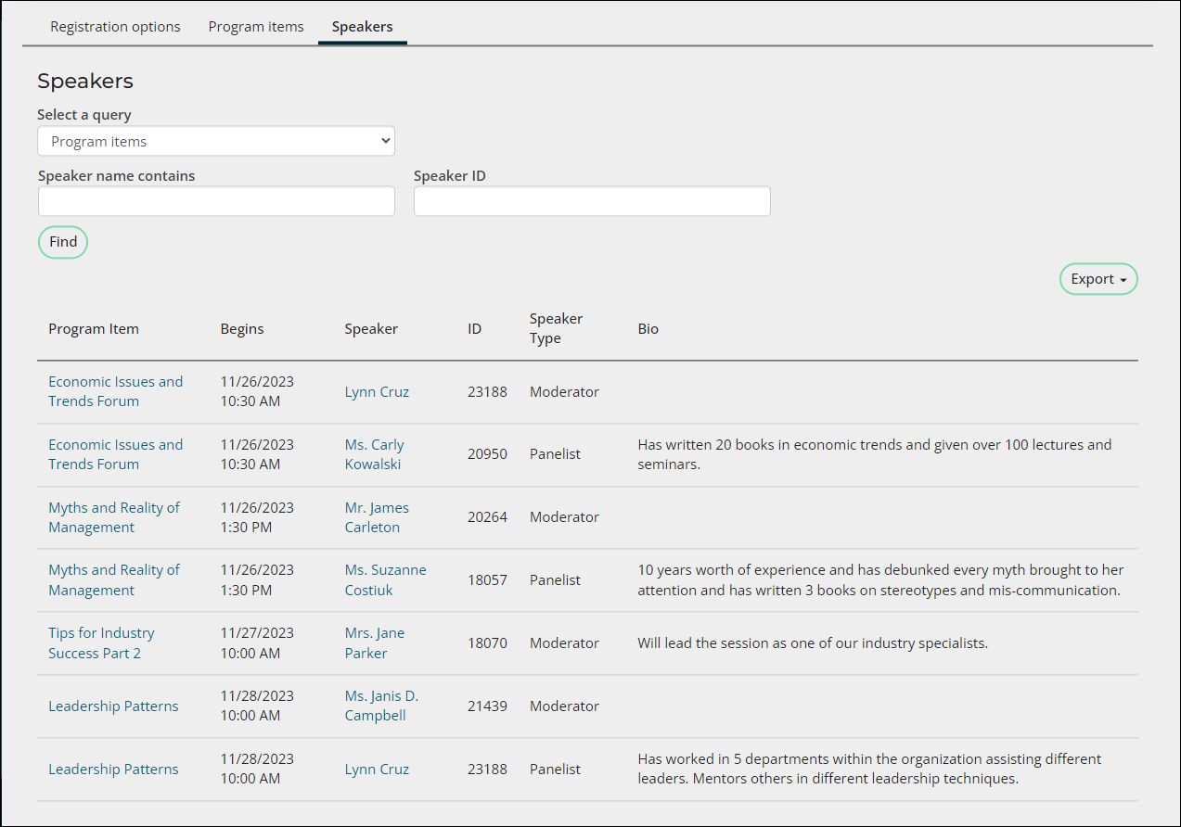
Task: Select ID cell 18070
Action: pos(487,643)
